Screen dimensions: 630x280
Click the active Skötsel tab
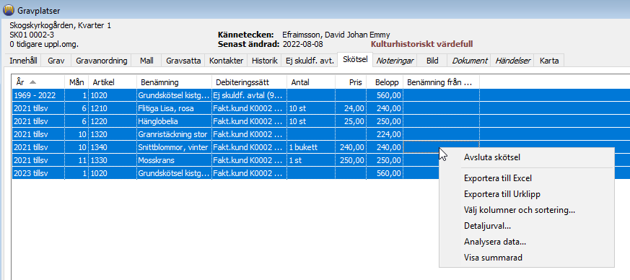click(x=355, y=59)
